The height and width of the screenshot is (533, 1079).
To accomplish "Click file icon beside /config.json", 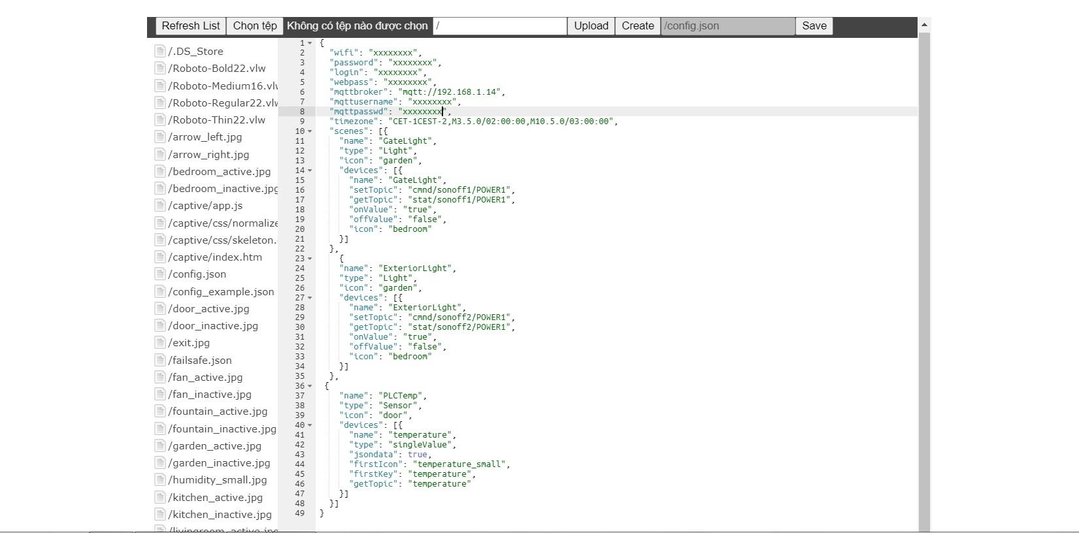I will (x=160, y=274).
